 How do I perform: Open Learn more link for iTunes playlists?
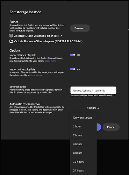(50, 61)
